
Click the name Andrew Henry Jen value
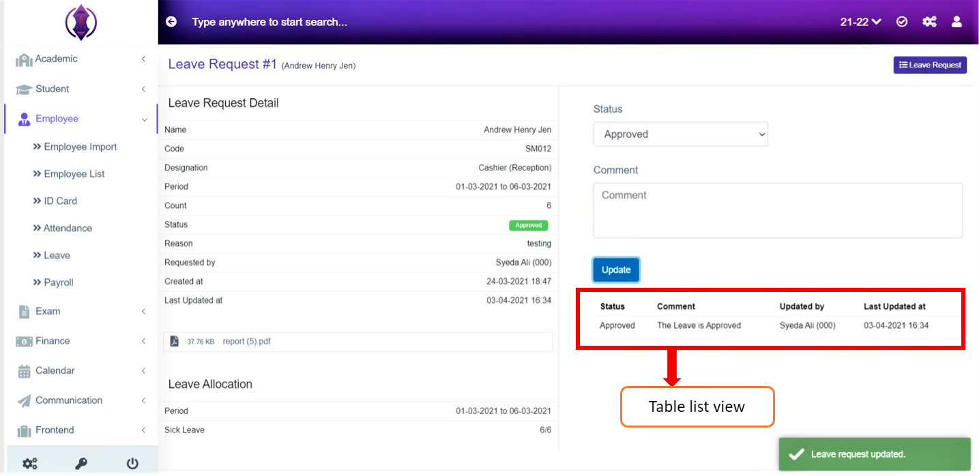click(517, 130)
